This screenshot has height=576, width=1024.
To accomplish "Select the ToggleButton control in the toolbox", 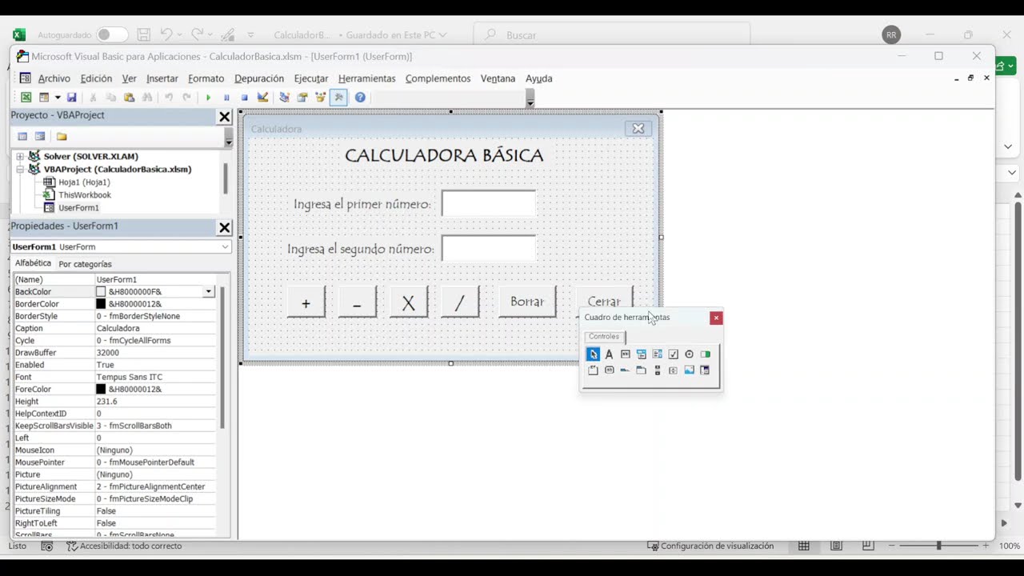I will click(705, 354).
